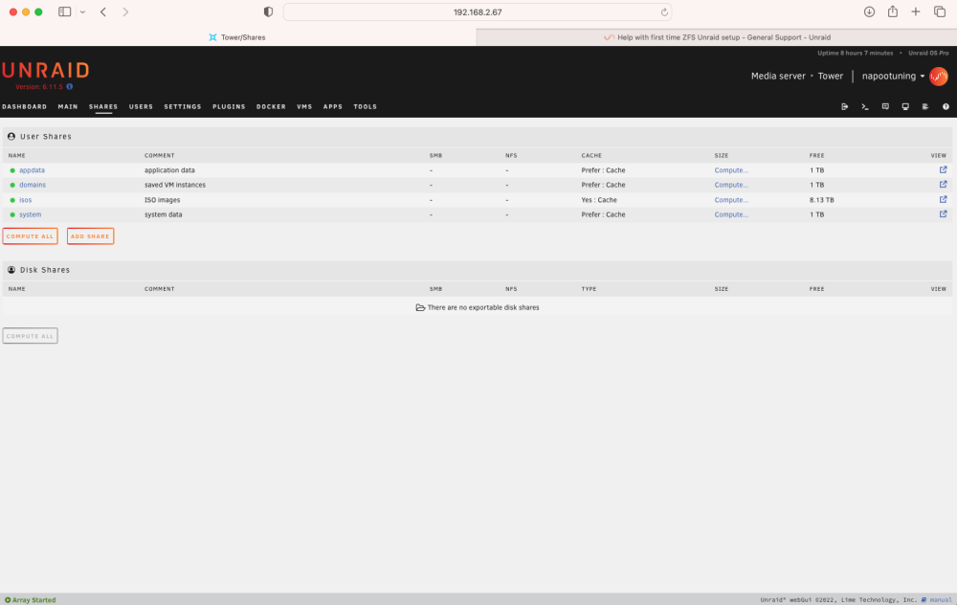
Task: Switch to the Docker page
Action: pyautogui.click(x=271, y=107)
